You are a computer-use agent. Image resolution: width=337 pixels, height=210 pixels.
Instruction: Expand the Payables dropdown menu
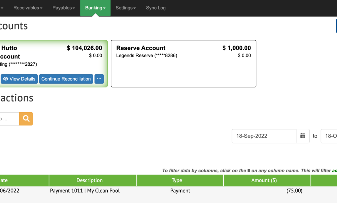point(64,8)
